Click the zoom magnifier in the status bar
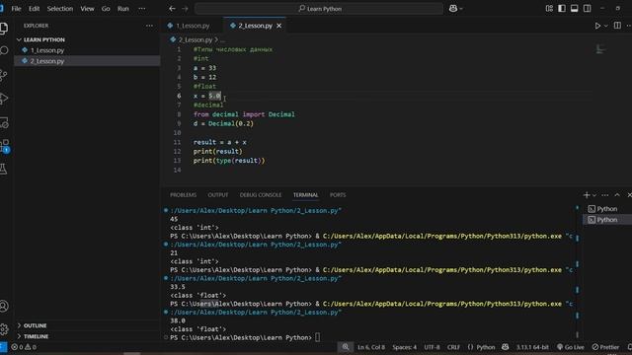Viewport: 632px width, 355px height. [346, 347]
